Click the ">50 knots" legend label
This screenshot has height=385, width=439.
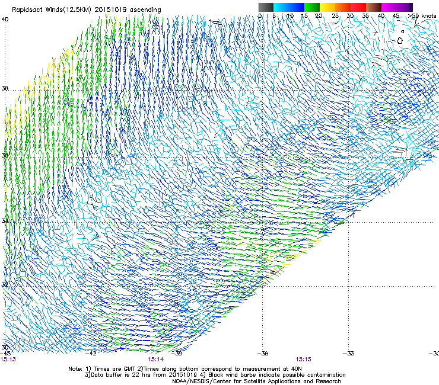(x=422, y=16)
